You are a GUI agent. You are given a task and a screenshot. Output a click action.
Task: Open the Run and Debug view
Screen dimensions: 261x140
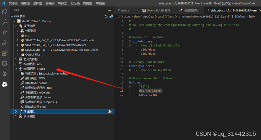(5, 43)
